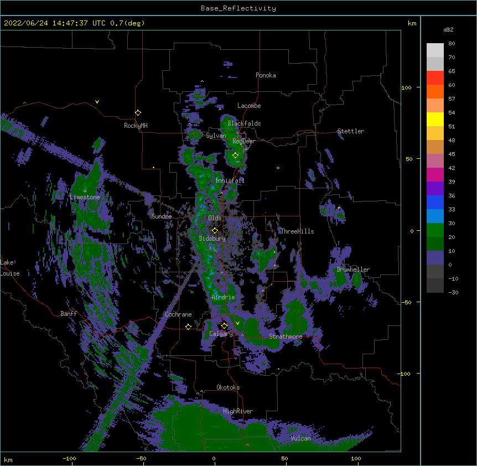This screenshot has height=466, width=477.
Task: Pick the purple 36-39 dBZ legend color
Action: (435, 189)
